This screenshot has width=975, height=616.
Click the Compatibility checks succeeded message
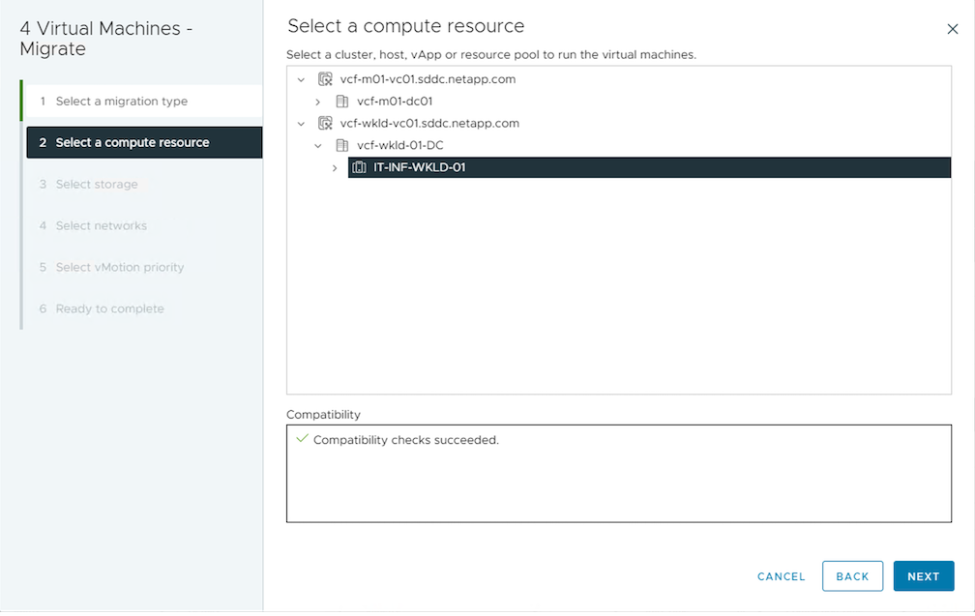[x=405, y=440]
